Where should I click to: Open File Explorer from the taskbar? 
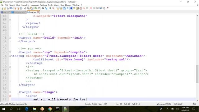(x=35, y=109)
